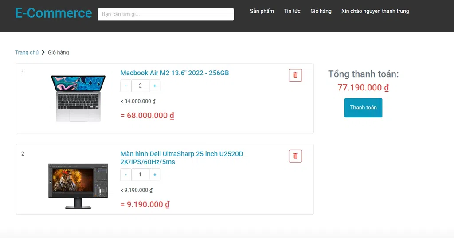Go to Giỏ hàng in the navbar
Image resolution: width=454 pixels, height=238 pixels.
321,11
